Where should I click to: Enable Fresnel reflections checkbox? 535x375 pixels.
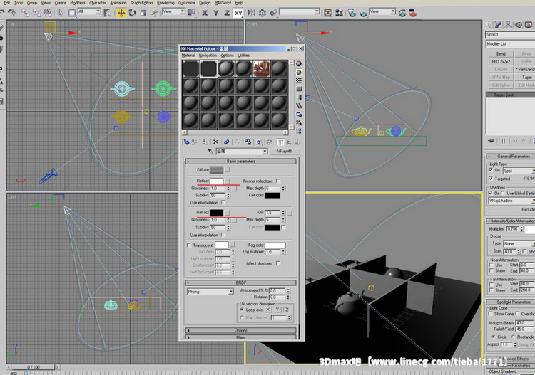[x=278, y=181]
